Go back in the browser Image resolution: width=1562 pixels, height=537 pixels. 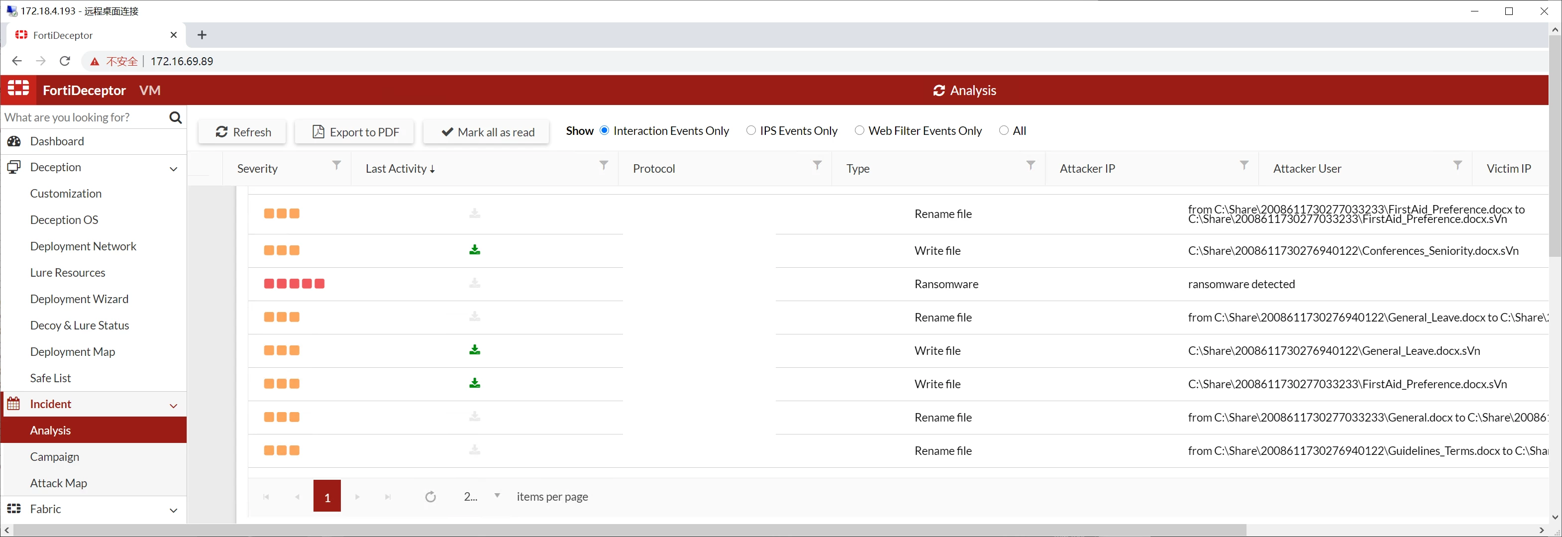pyautogui.click(x=17, y=61)
